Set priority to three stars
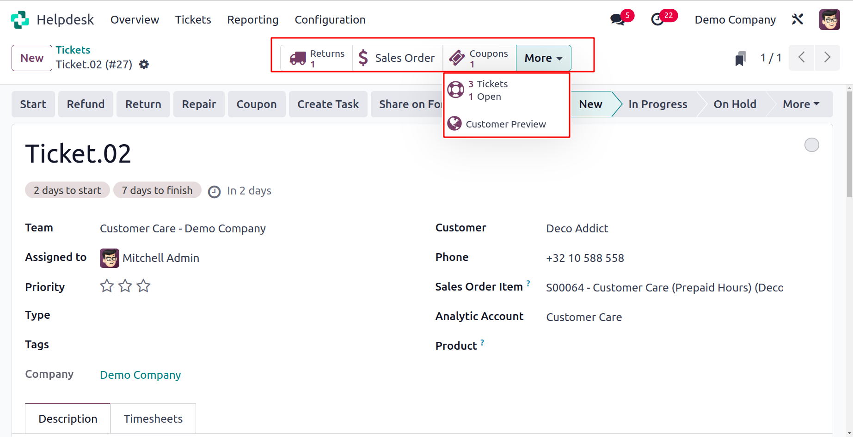The width and height of the screenshot is (853, 437). tap(144, 286)
